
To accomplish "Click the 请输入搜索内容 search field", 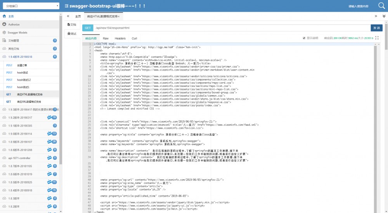I will (358, 6).
